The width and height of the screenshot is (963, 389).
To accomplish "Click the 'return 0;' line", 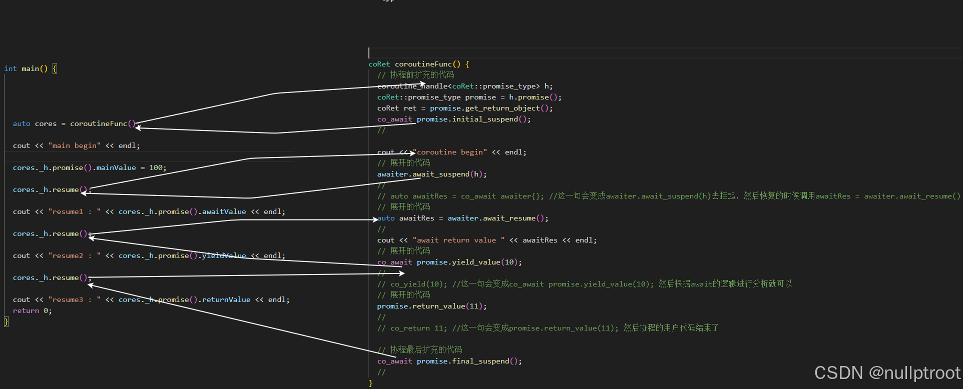I will [x=32, y=310].
